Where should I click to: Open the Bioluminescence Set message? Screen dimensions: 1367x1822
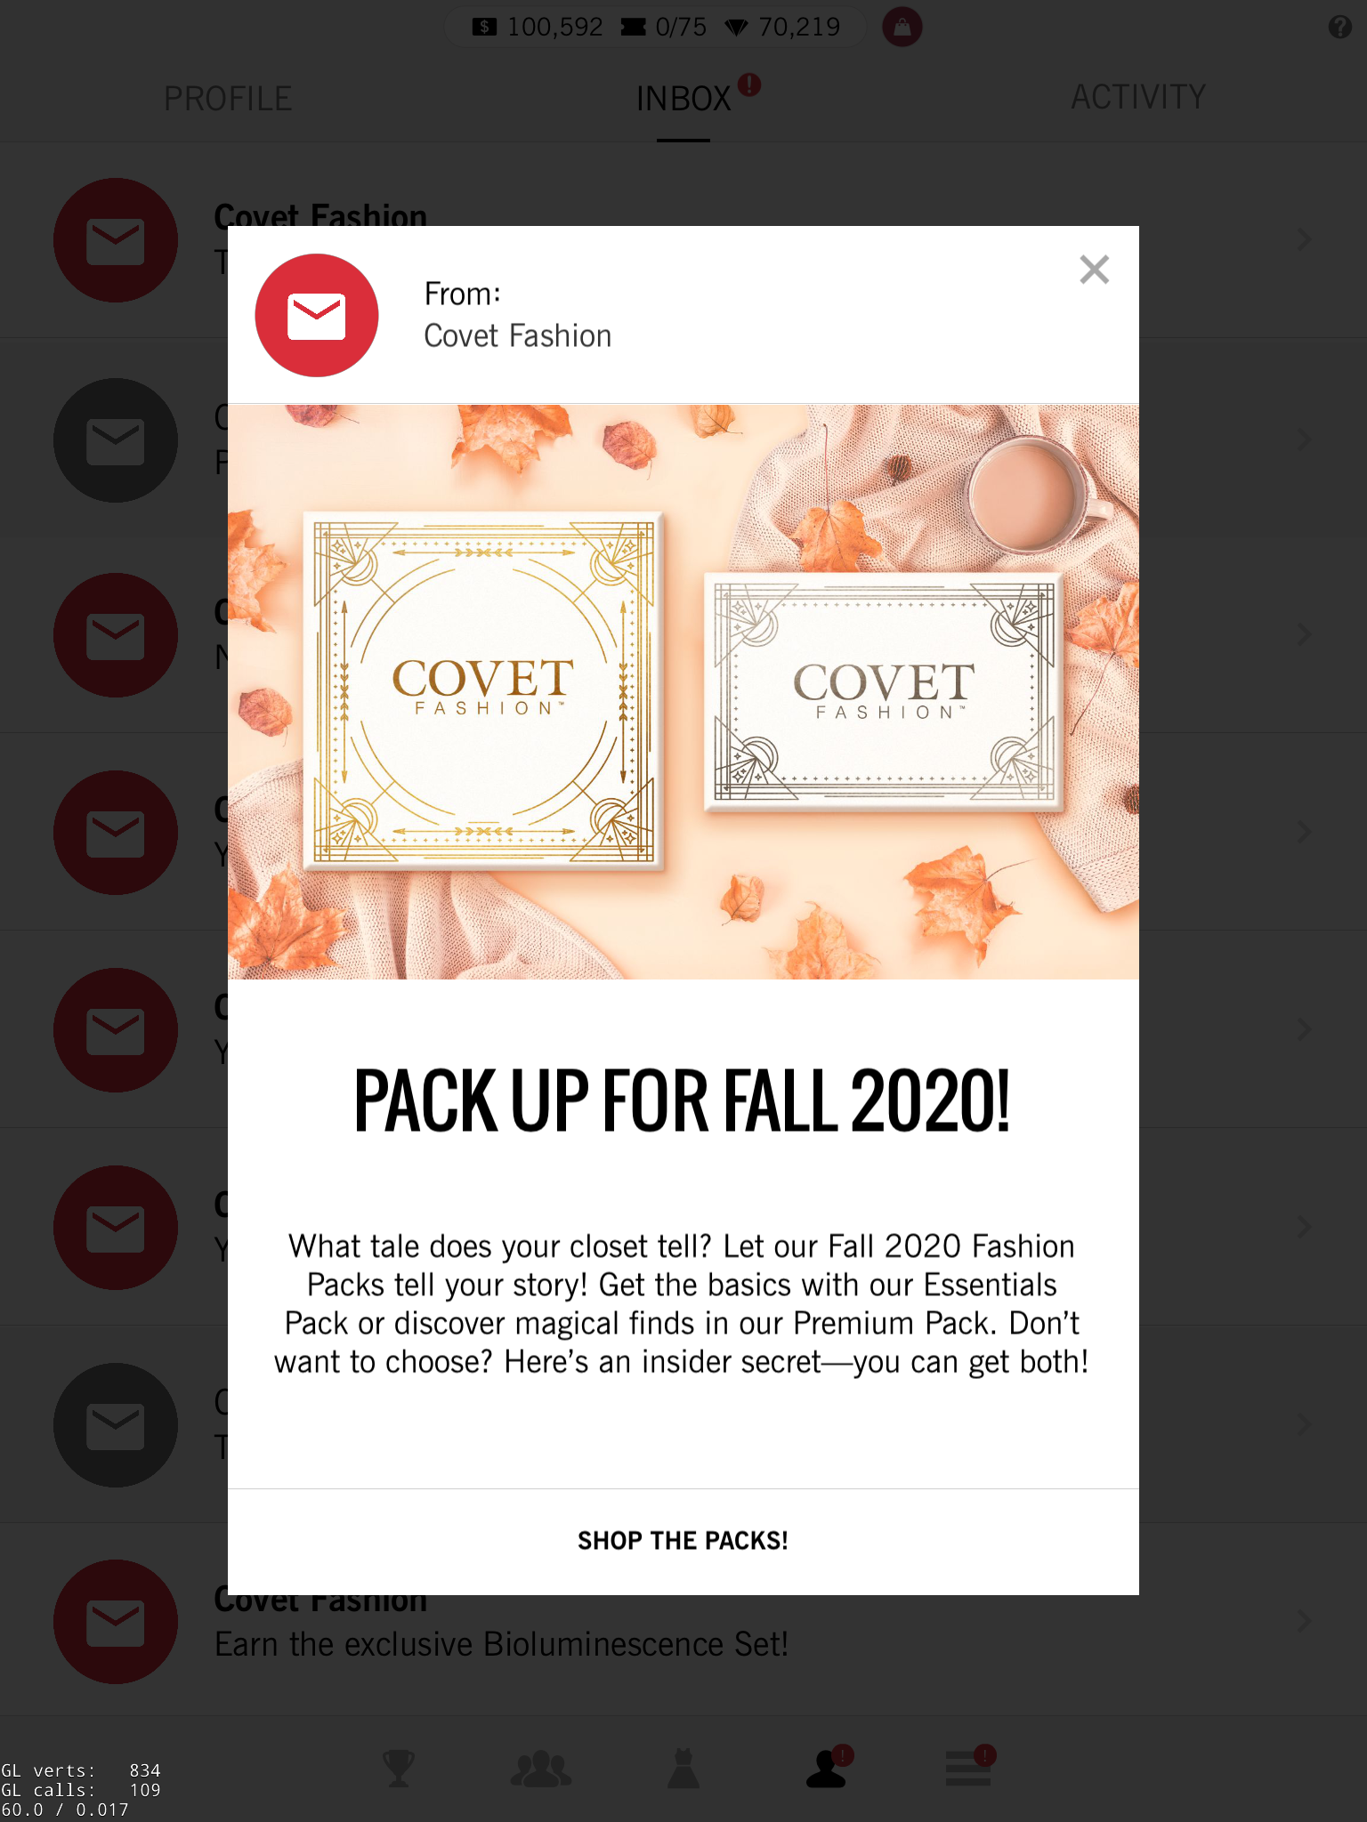coord(683,1621)
